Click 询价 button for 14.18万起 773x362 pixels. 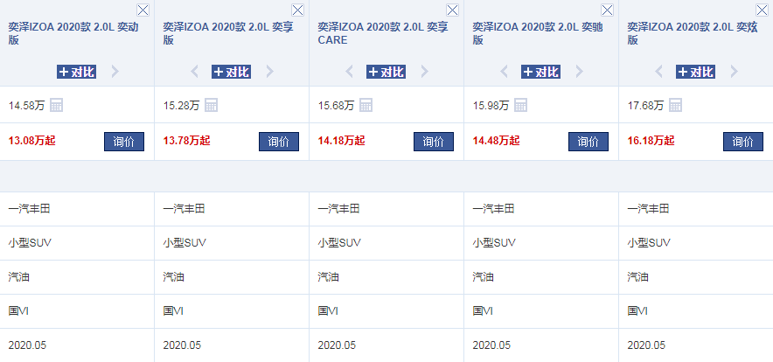click(434, 142)
